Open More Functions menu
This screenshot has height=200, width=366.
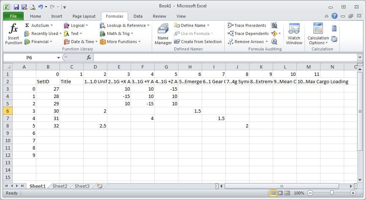click(120, 42)
